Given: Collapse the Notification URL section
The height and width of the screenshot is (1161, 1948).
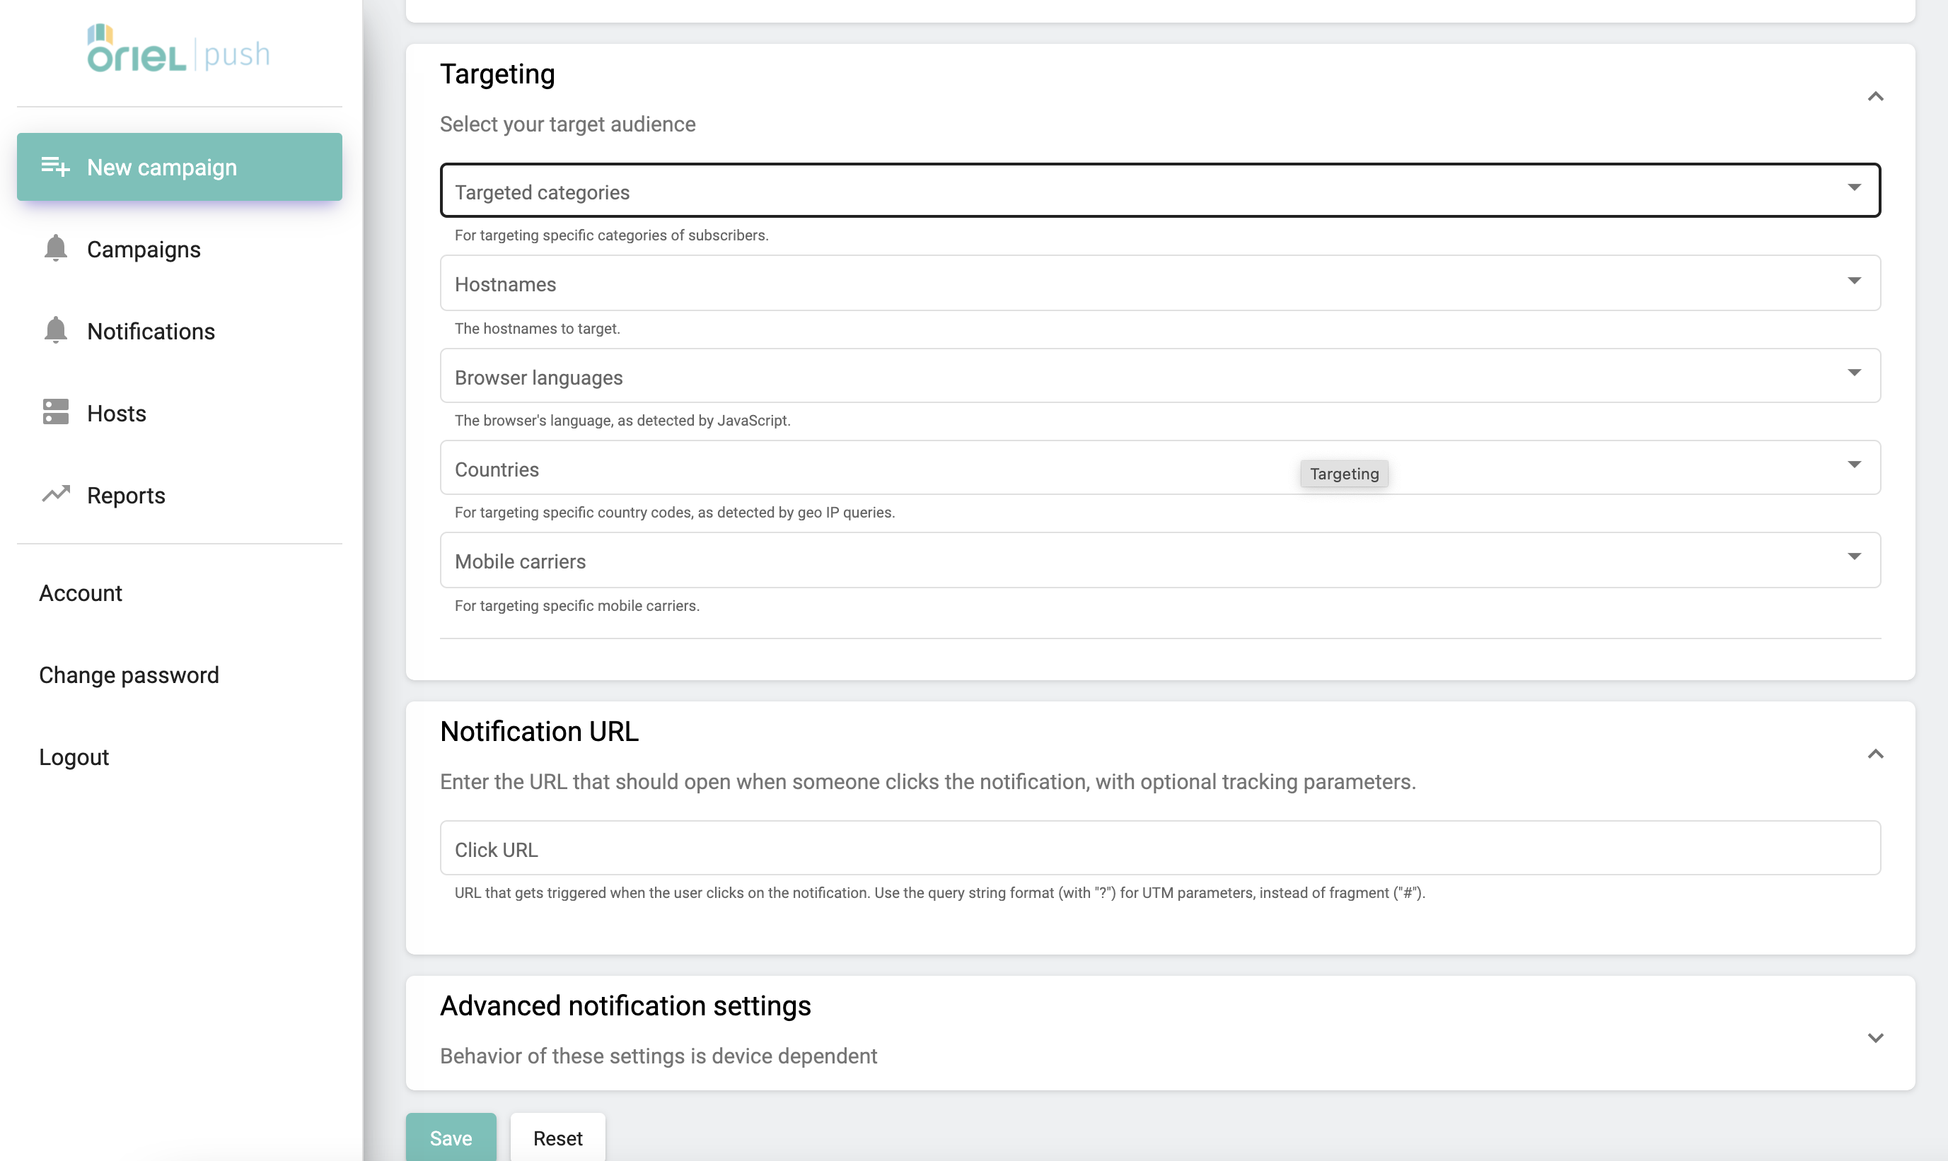Looking at the screenshot, I should 1875,754.
